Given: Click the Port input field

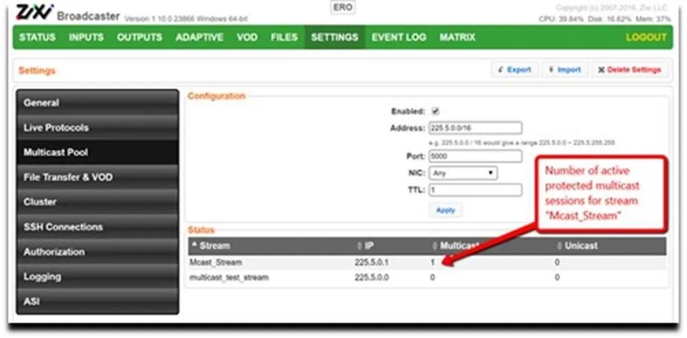Looking at the screenshot, I should (x=475, y=156).
